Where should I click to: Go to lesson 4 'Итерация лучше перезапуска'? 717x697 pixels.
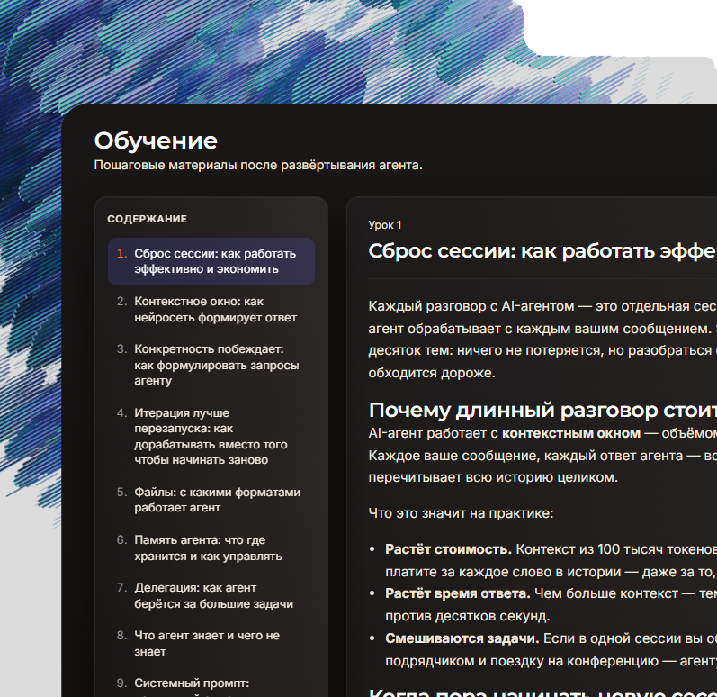pyautogui.click(x=211, y=436)
